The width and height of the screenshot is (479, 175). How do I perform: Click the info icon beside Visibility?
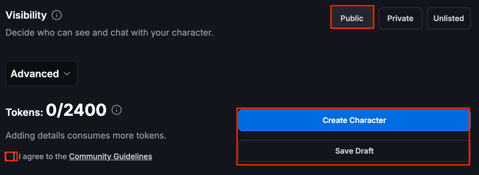tap(57, 15)
